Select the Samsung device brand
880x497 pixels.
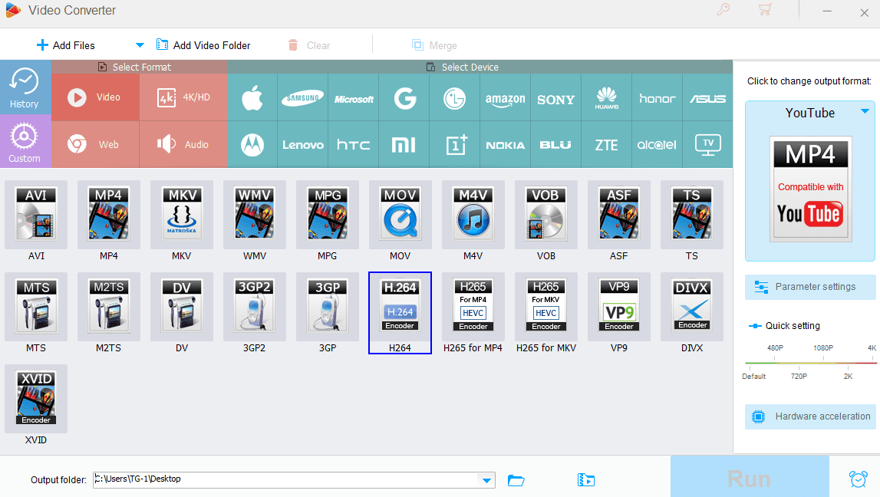pos(302,98)
